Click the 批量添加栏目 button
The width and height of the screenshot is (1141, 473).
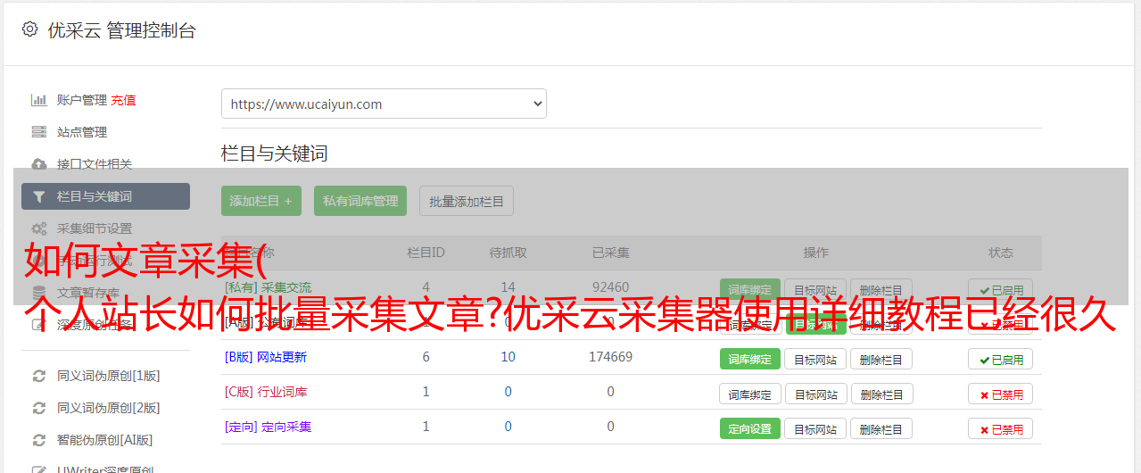(467, 201)
